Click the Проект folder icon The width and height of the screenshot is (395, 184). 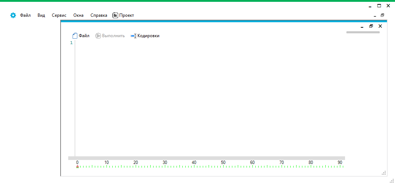click(115, 15)
